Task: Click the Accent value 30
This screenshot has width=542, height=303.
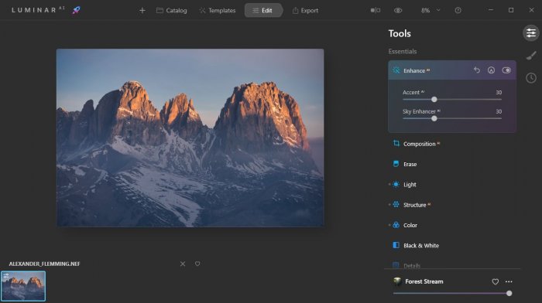Action: coord(499,92)
